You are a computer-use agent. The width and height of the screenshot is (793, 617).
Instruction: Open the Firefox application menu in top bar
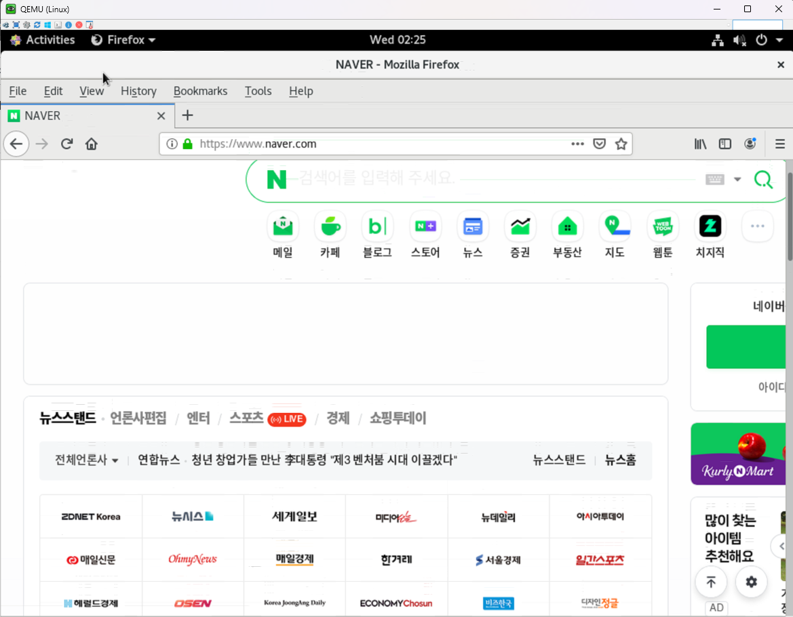click(123, 40)
